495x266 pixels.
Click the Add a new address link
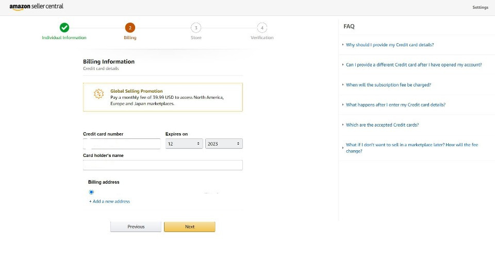[110, 201]
